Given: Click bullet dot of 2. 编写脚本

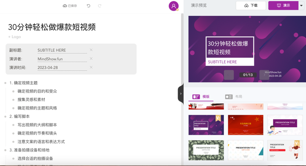Looking at the screenshot, I should (x=5, y=116).
